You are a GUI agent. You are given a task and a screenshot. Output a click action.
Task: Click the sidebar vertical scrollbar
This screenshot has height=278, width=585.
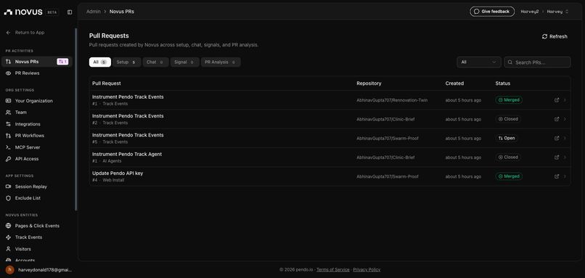click(x=75, y=120)
